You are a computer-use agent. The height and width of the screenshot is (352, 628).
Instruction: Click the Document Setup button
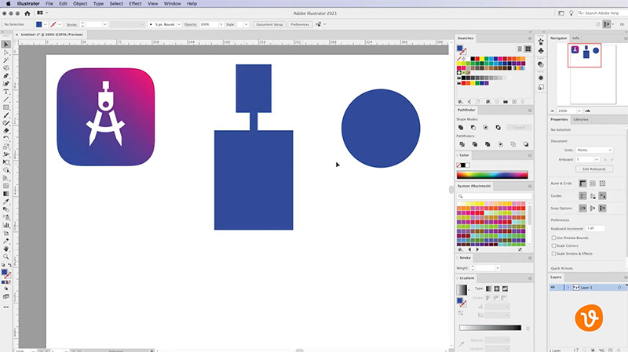point(269,24)
